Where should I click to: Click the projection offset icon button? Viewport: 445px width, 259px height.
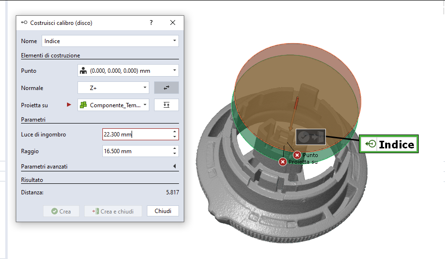click(167, 105)
